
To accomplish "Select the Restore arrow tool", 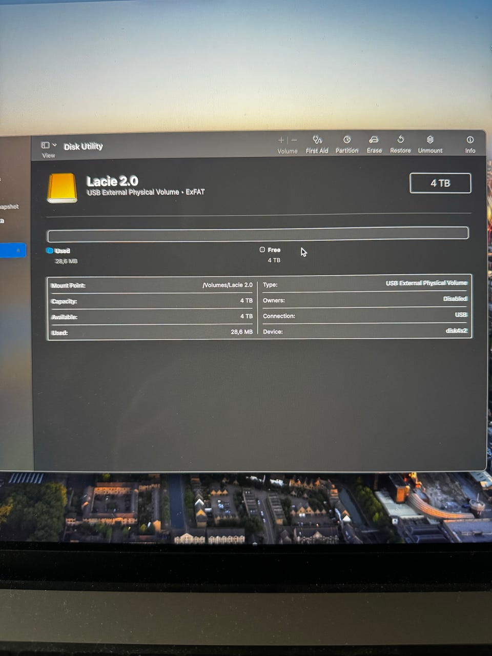I will pos(401,139).
